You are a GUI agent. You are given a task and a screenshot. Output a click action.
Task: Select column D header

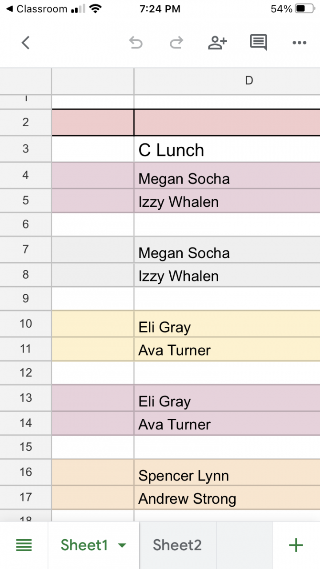(249, 80)
